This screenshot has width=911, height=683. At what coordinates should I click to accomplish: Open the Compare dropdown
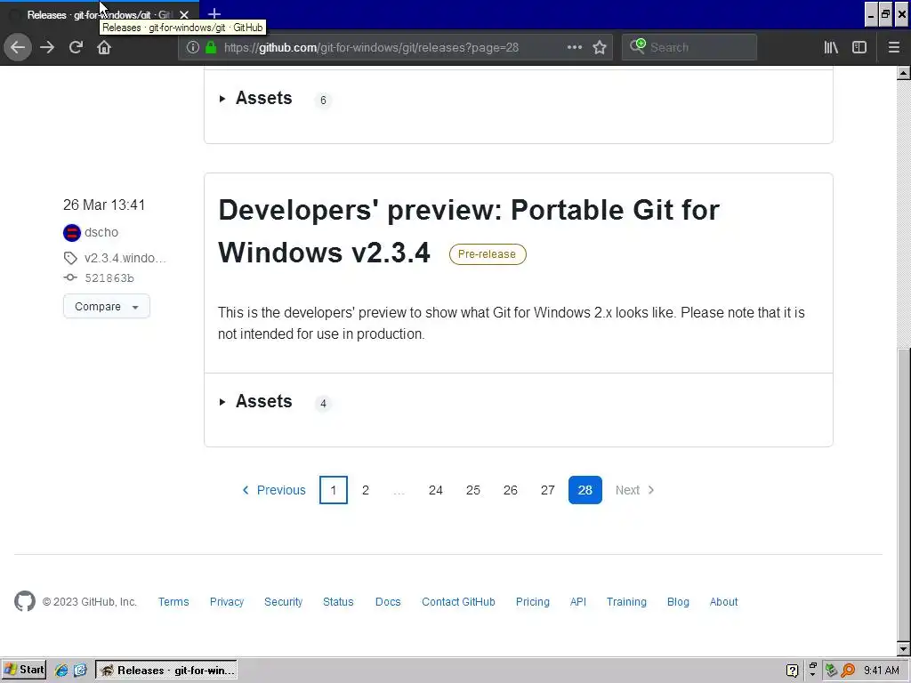click(107, 306)
